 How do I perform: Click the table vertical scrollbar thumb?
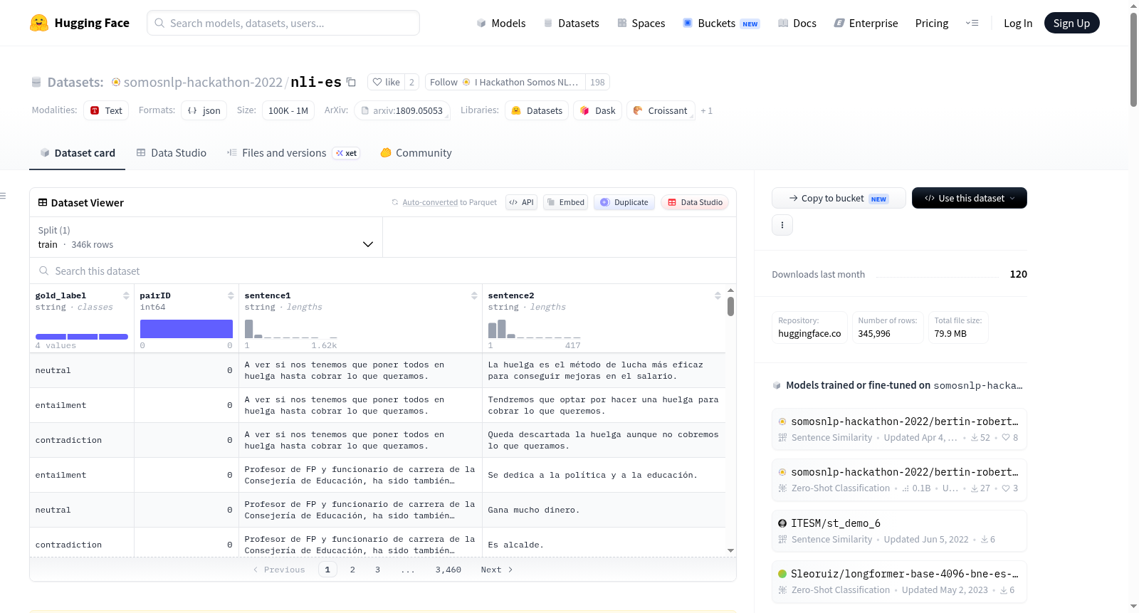click(730, 306)
